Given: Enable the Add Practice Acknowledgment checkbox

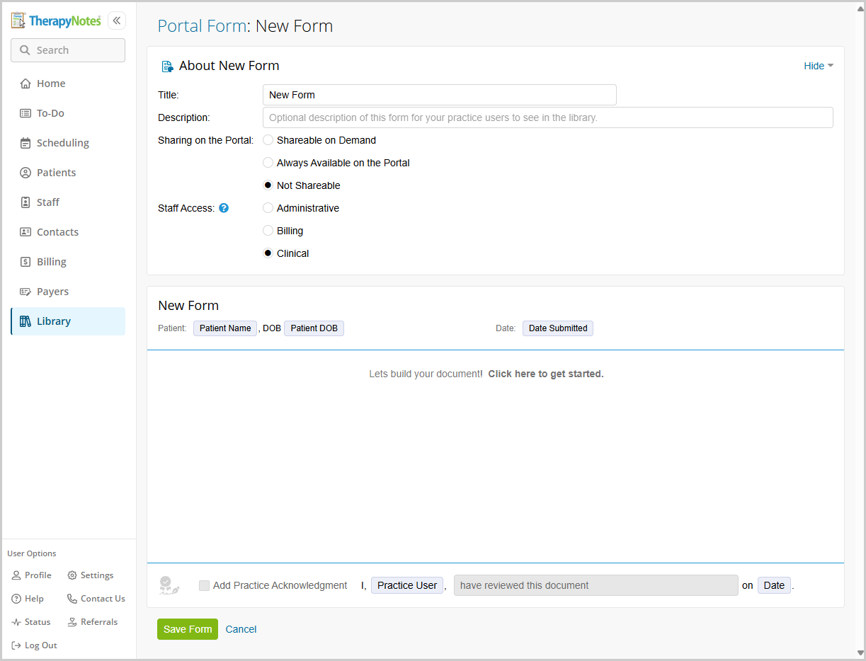Looking at the screenshot, I should coord(204,585).
